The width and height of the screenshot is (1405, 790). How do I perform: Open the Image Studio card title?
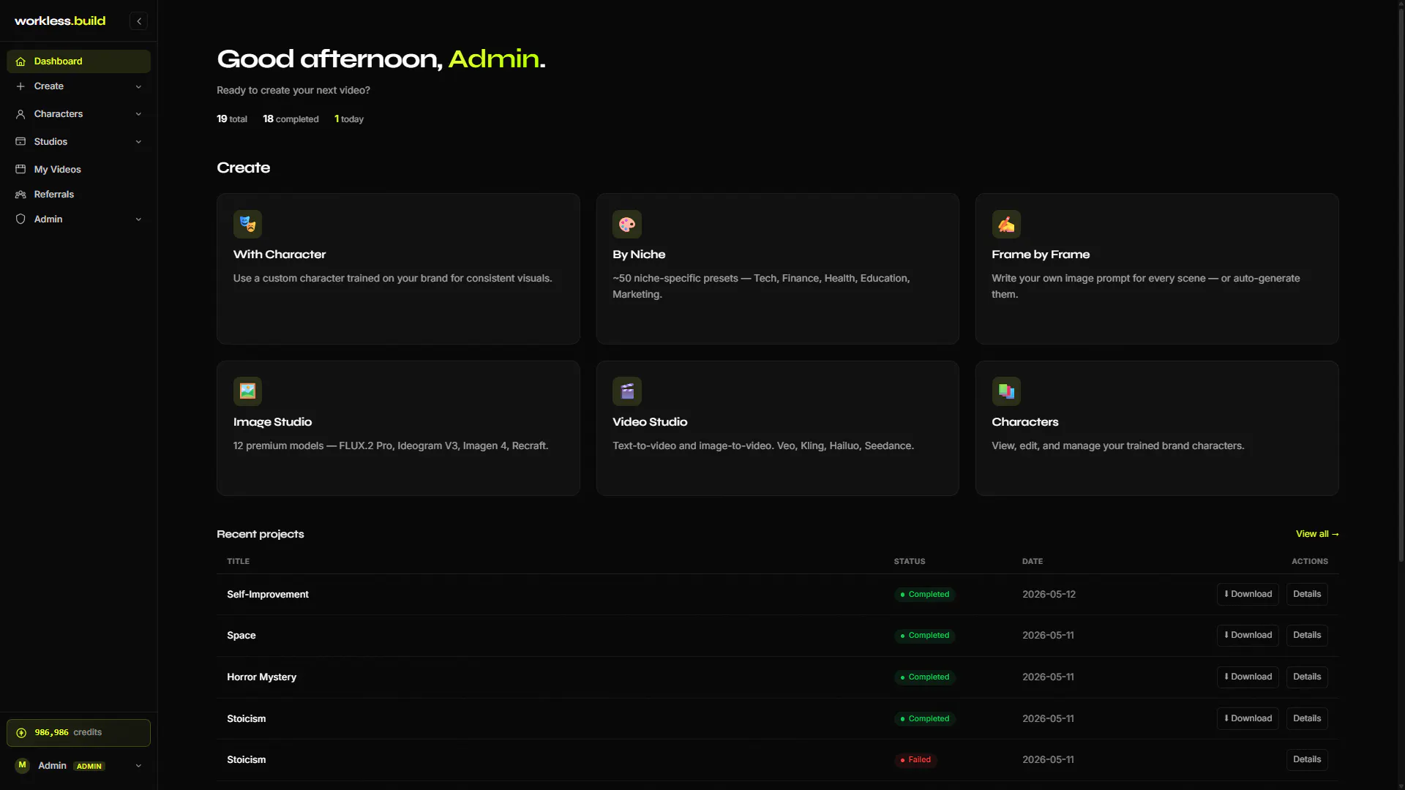[272, 422]
